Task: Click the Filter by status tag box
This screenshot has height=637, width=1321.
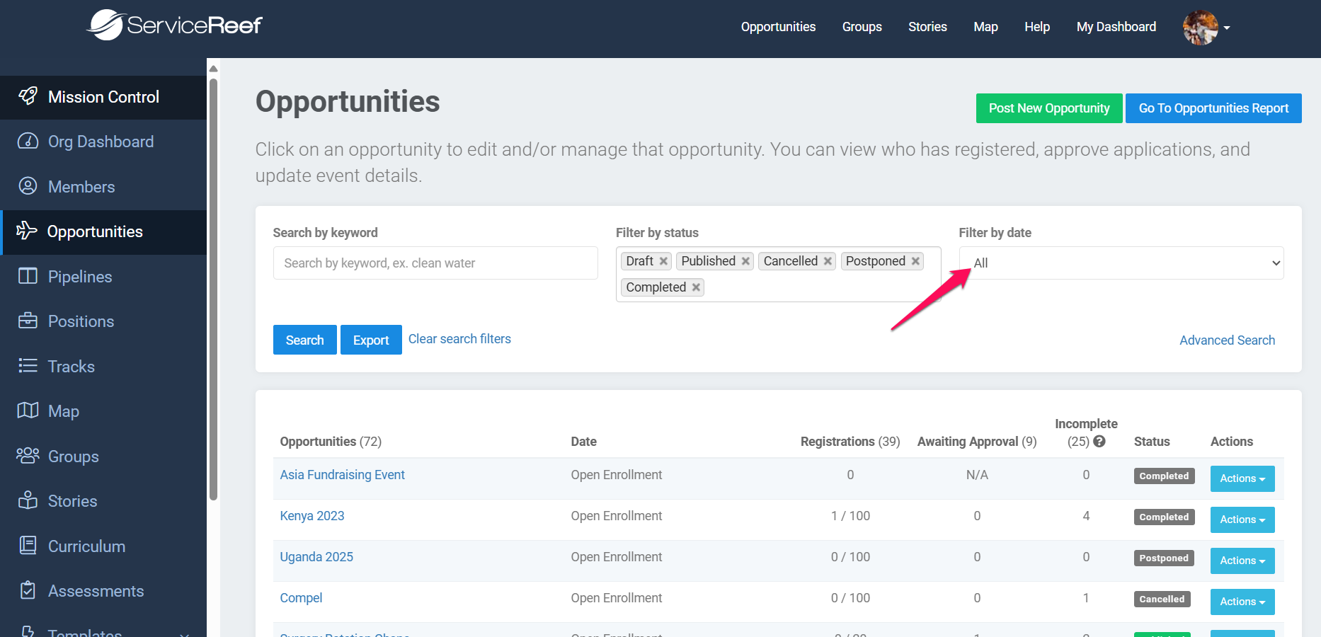Action: click(x=778, y=274)
